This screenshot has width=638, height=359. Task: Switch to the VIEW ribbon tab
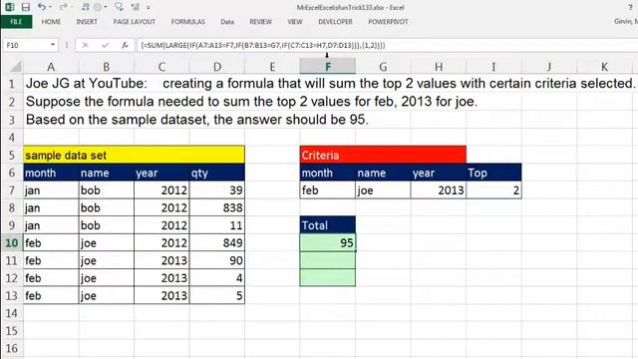click(x=295, y=22)
